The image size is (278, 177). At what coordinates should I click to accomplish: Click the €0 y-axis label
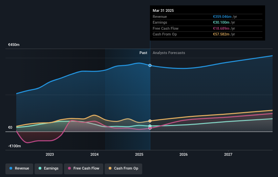click(10, 127)
